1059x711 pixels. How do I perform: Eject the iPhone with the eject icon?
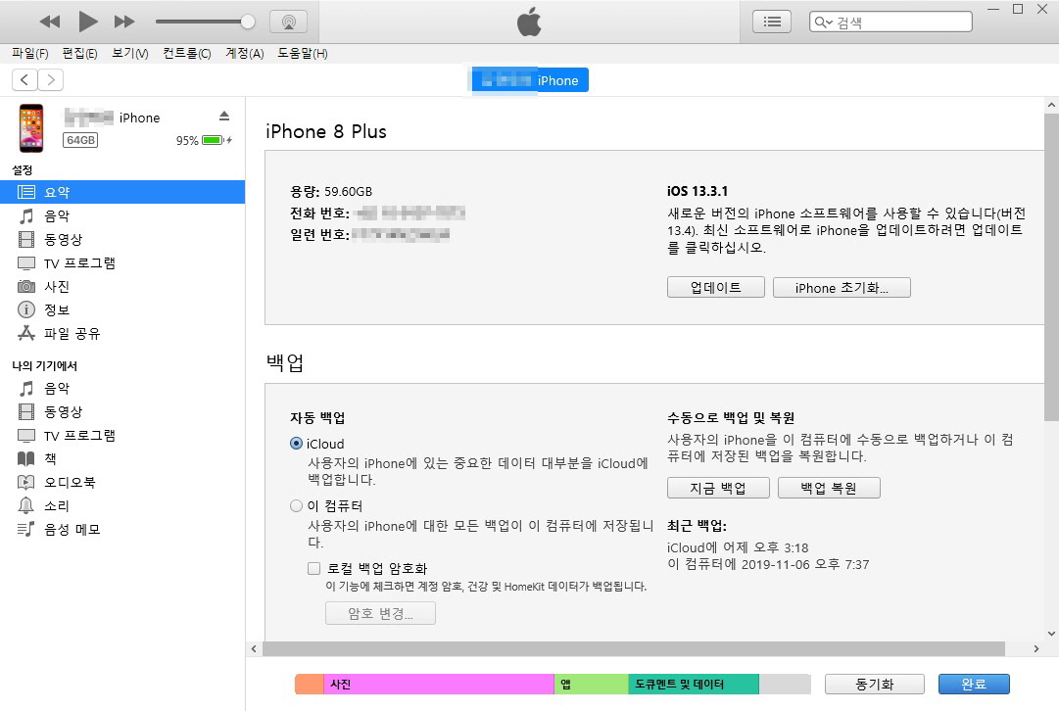click(224, 117)
